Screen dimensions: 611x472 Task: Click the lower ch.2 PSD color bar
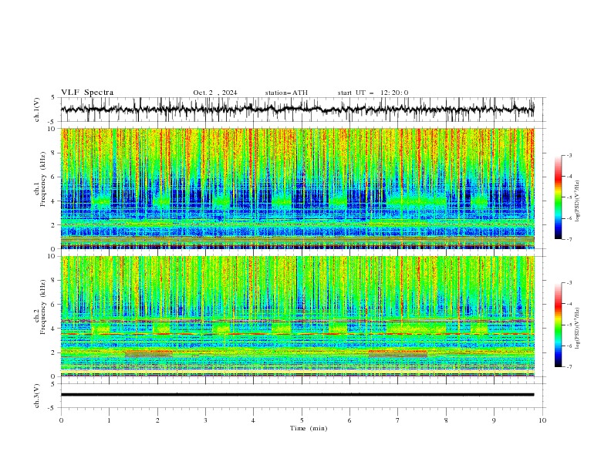point(558,325)
